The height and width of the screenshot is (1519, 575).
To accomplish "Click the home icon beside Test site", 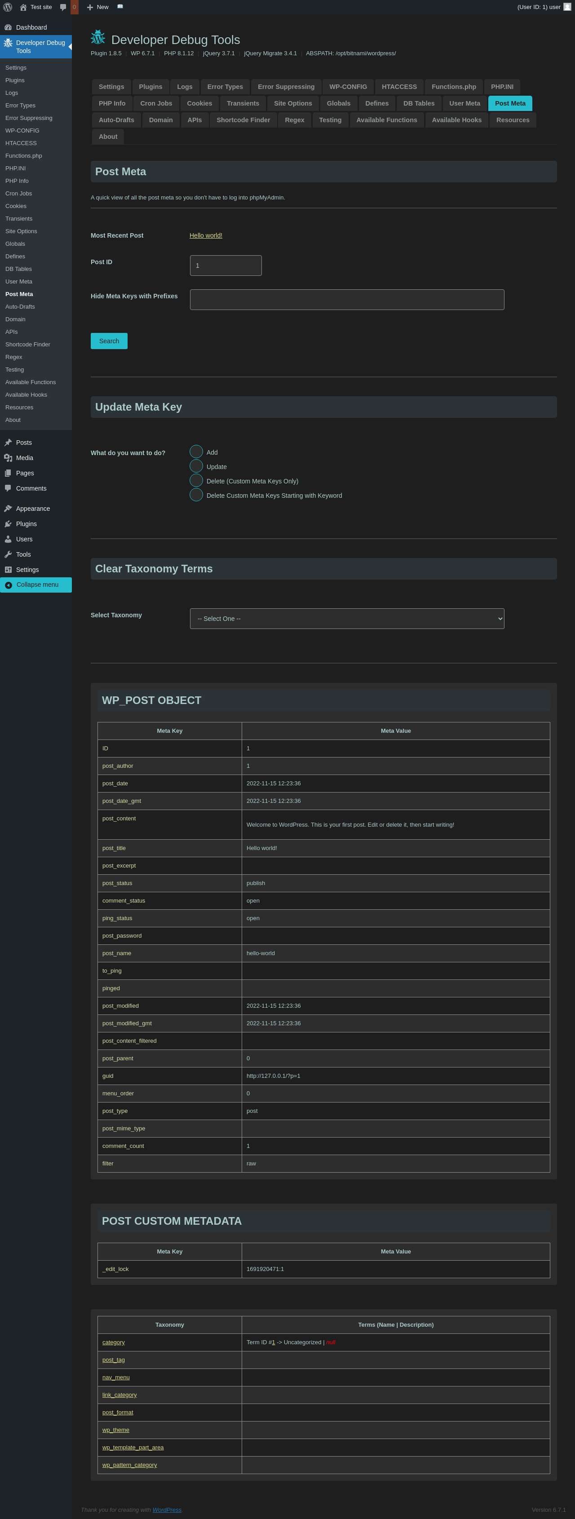I will point(23,7).
